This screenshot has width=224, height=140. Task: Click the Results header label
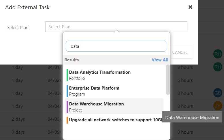click(x=71, y=60)
